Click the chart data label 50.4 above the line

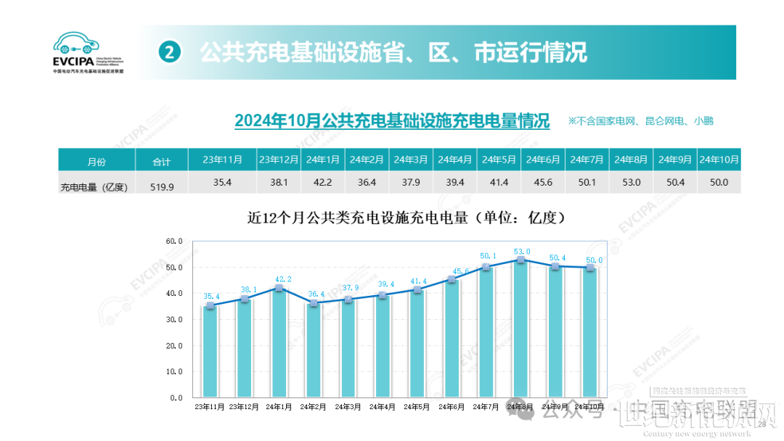coord(558,258)
